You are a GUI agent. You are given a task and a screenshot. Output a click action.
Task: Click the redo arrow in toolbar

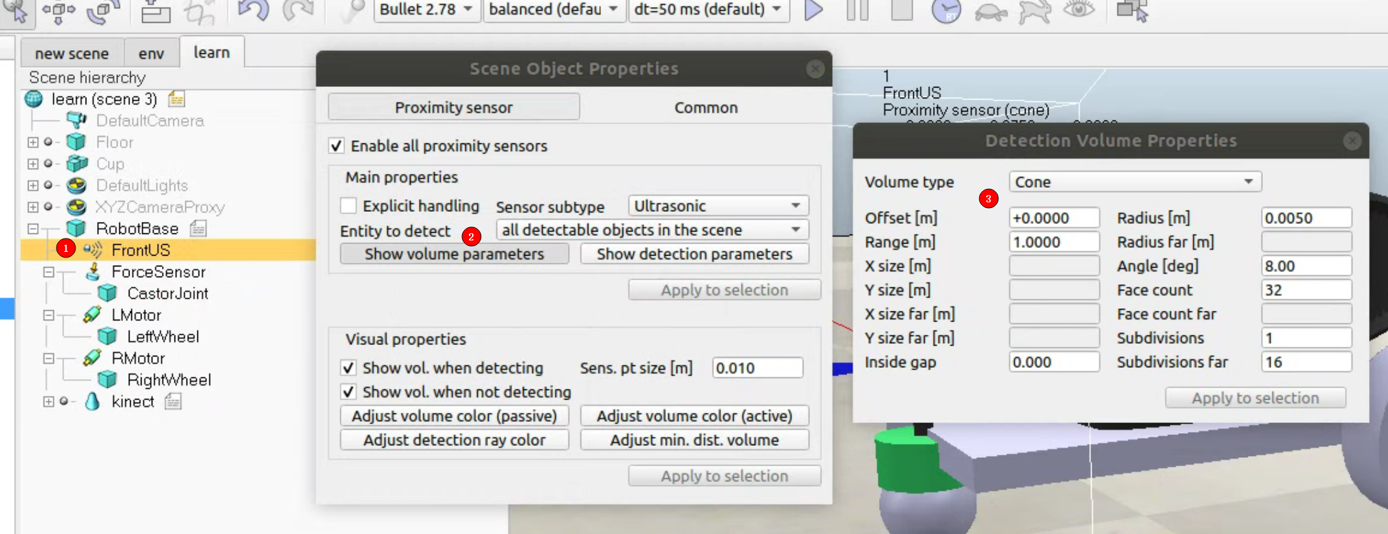pos(298,11)
